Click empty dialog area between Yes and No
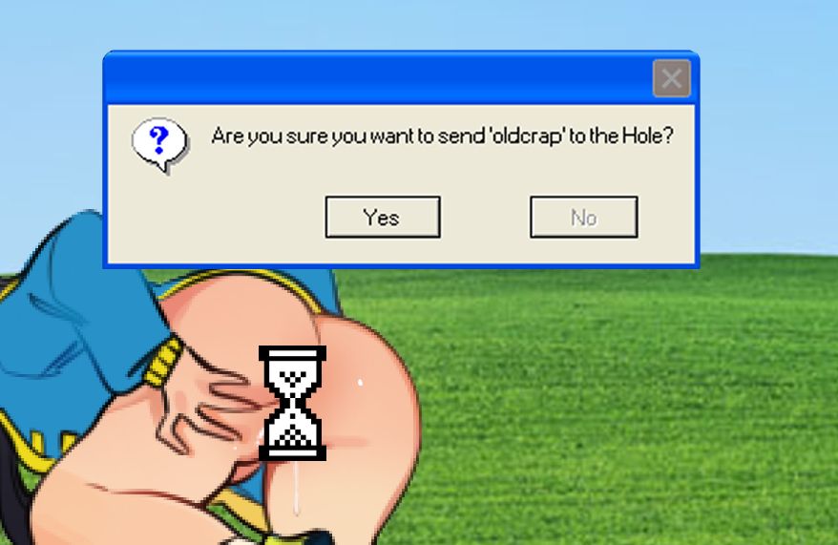Image resolution: width=838 pixels, height=545 pixels. (x=485, y=217)
